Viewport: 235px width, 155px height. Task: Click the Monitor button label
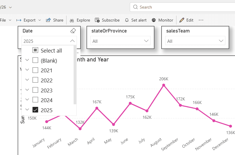(x=166, y=20)
